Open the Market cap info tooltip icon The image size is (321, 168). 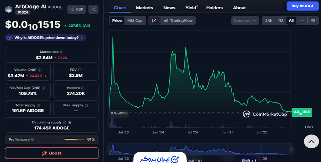tap(62, 52)
